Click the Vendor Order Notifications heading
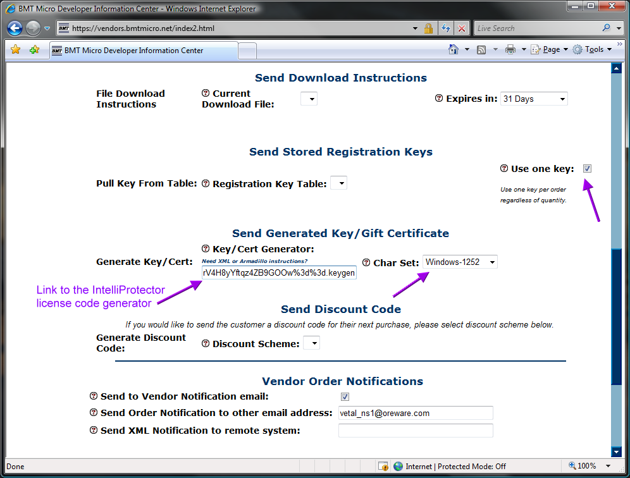 coord(342,381)
